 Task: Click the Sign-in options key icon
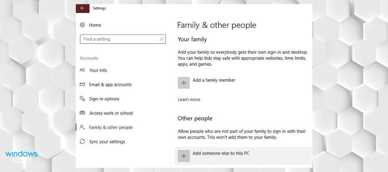(82, 99)
